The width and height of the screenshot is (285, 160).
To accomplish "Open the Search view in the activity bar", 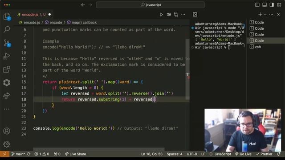I will pyautogui.click(x=7, y=29).
